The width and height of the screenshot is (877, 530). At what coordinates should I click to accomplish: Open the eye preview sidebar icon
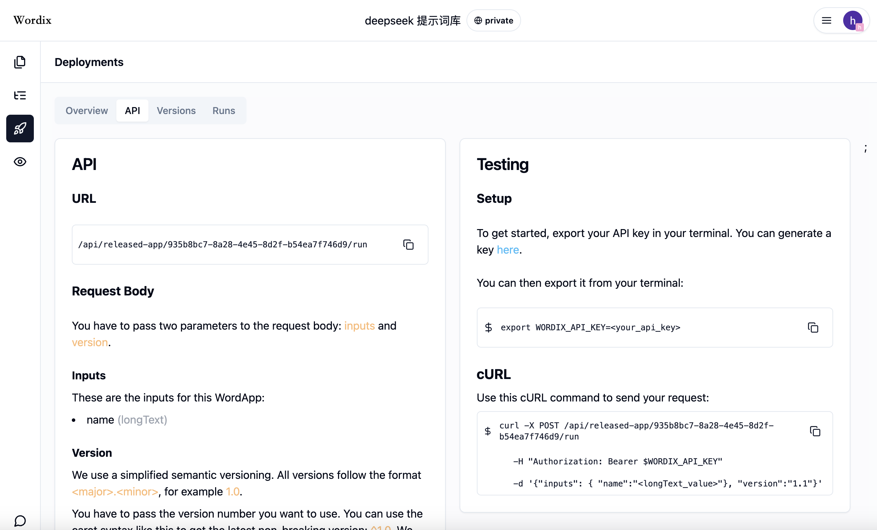(20, 162)
